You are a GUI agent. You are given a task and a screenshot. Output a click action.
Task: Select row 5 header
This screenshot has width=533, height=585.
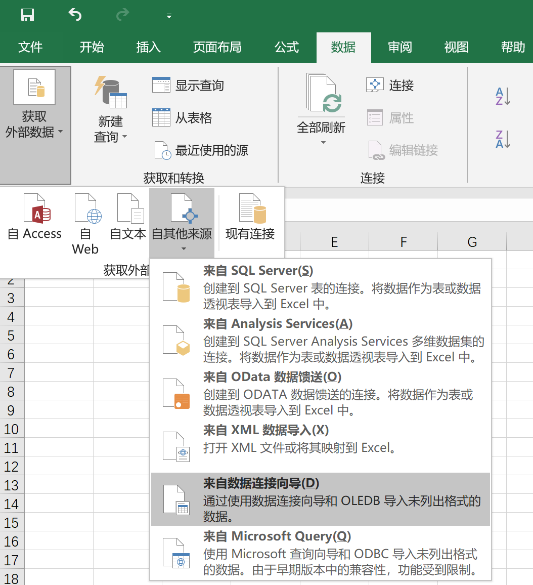pos(12,336)
